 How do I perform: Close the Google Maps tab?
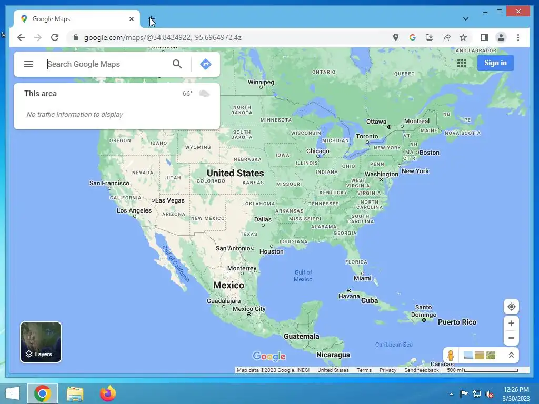tap(131, 19)
